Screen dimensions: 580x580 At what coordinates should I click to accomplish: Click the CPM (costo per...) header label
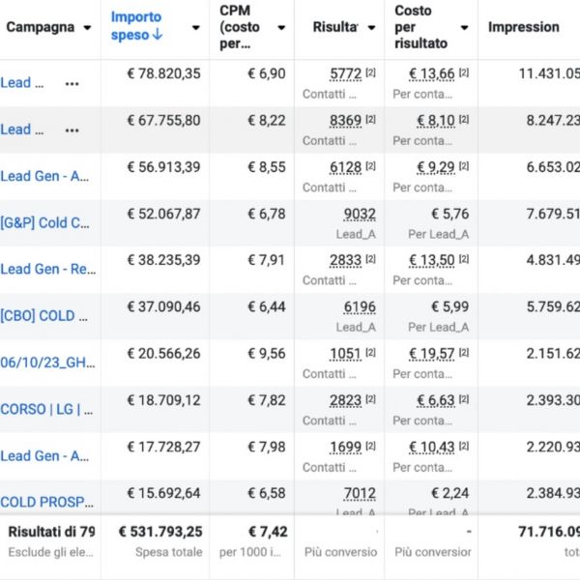click(x=240, y=27)
